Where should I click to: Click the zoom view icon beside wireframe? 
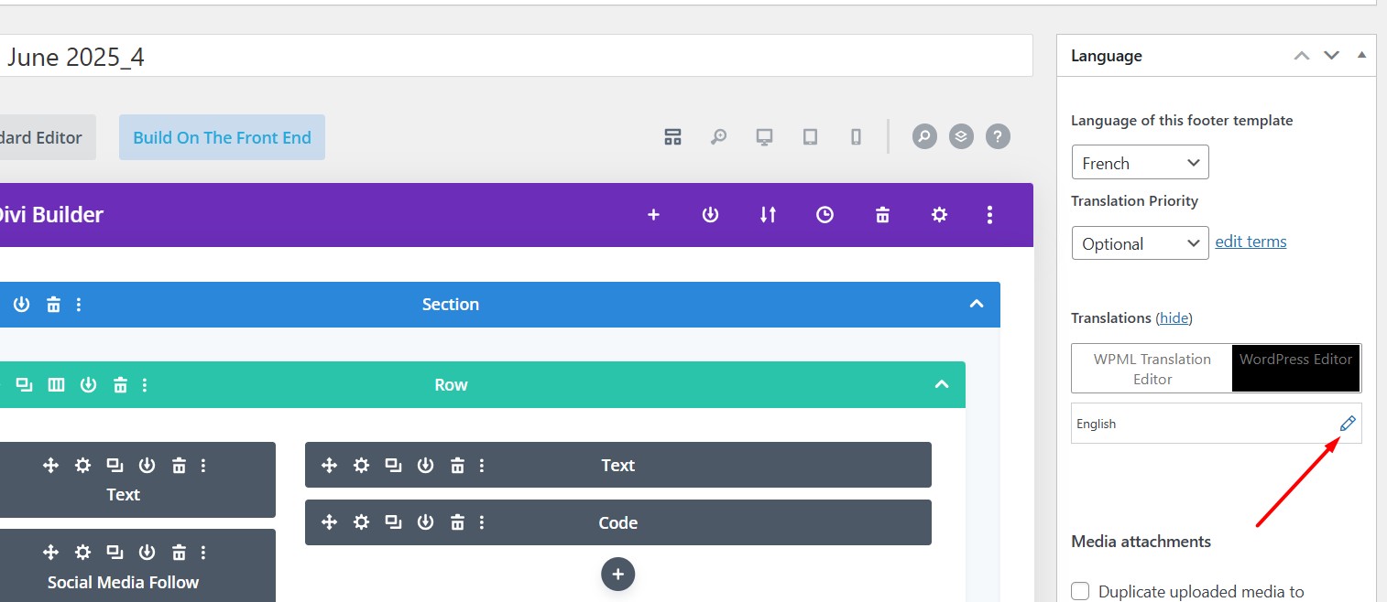(x=719, y=137)
